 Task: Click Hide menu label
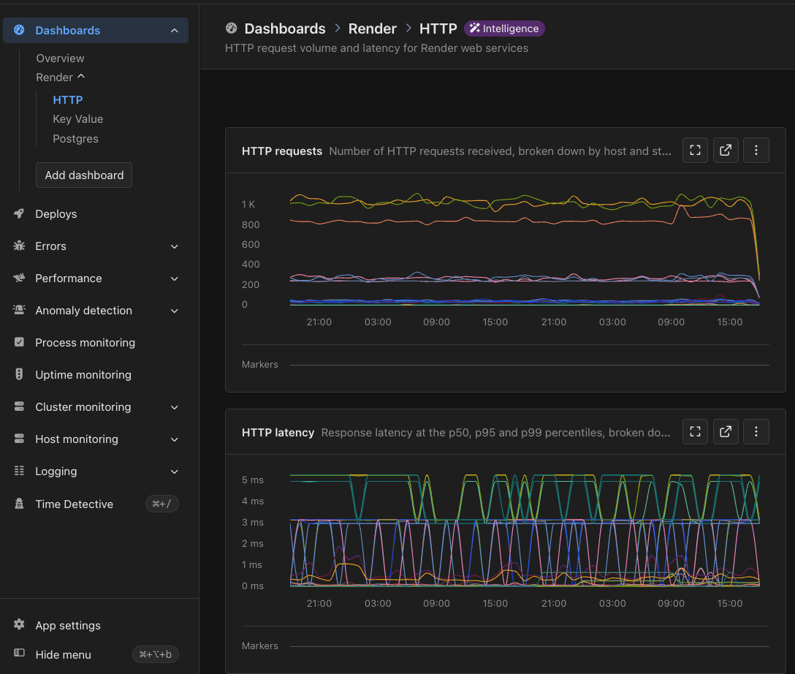pyautogui.click(x=63, y=654)
